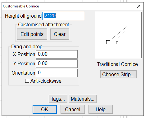Confirm the dialog with OK
Screen dimensions: 145x118
tap(45, 109)
